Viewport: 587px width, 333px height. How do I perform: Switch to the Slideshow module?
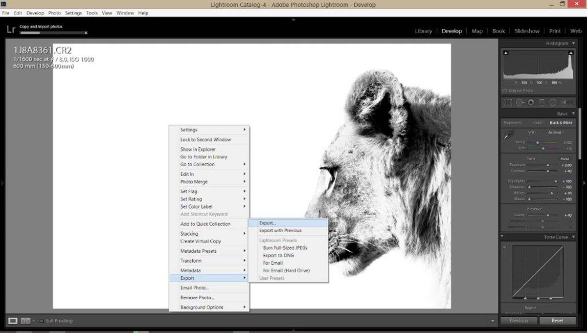click(x=527, y=31)
